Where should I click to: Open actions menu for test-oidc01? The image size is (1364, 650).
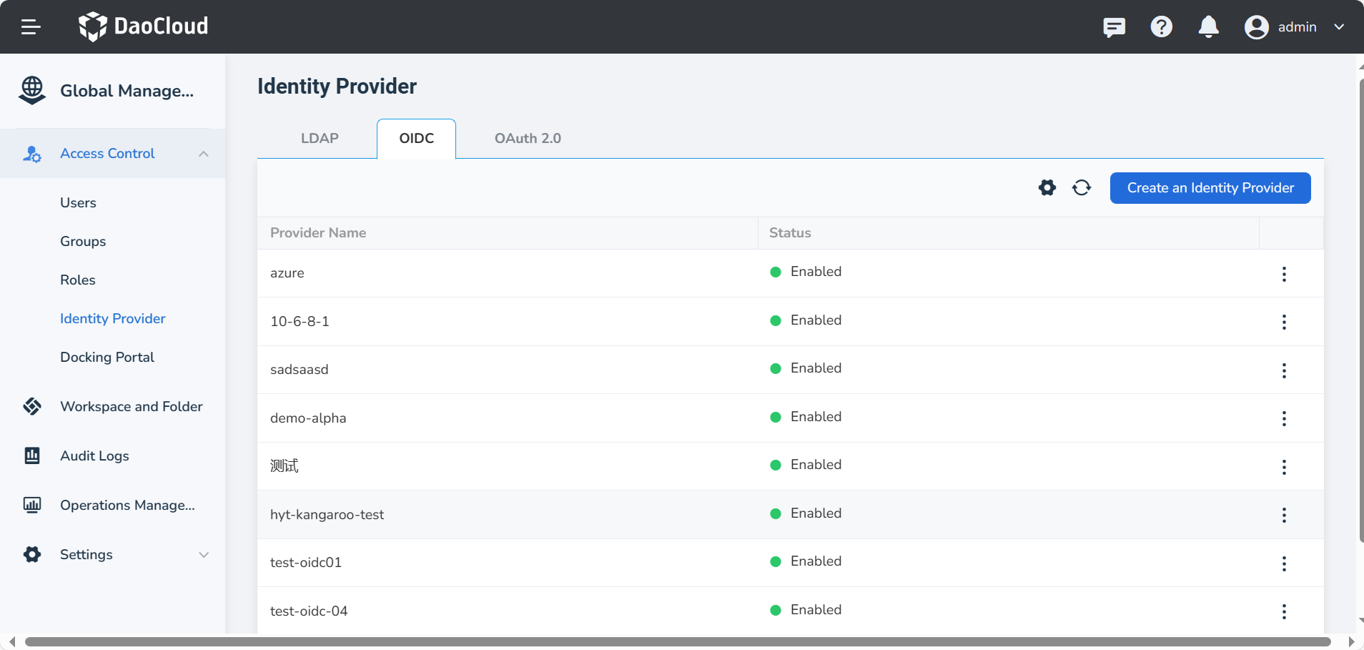tap(1284, 563)
